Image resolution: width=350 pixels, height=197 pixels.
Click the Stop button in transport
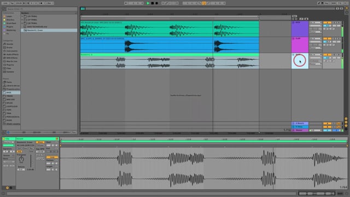(x=153, y=3)
